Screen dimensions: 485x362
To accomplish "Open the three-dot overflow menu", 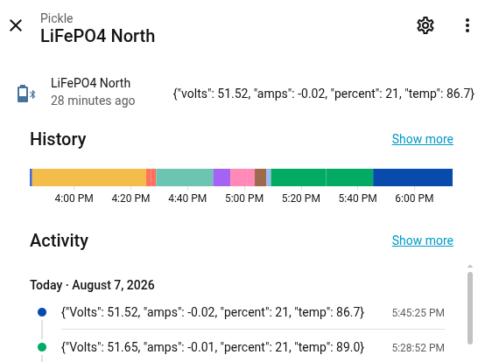I will [x=467, y=25].
